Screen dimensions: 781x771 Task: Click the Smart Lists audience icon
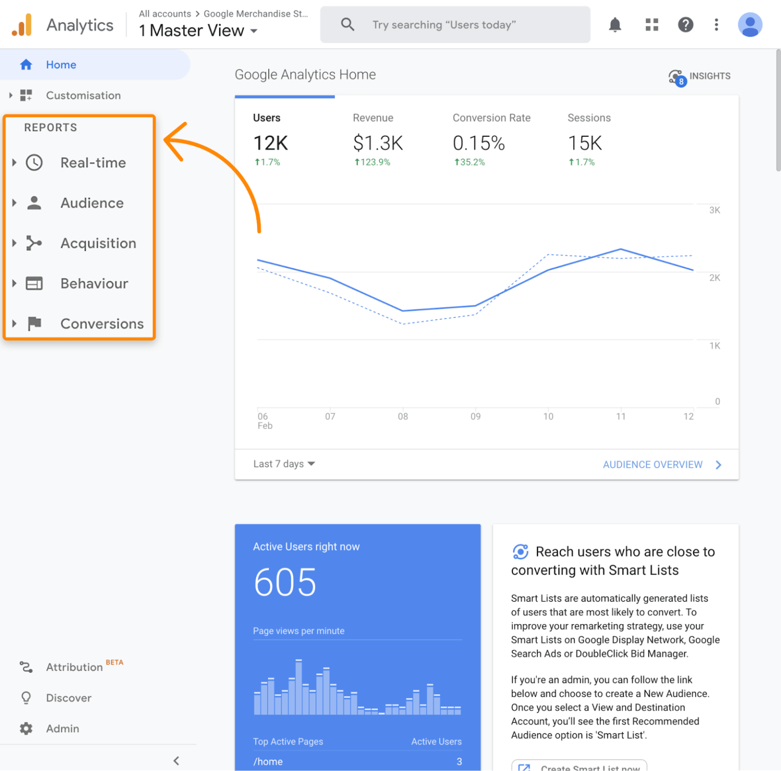click(x=520, y=552)
